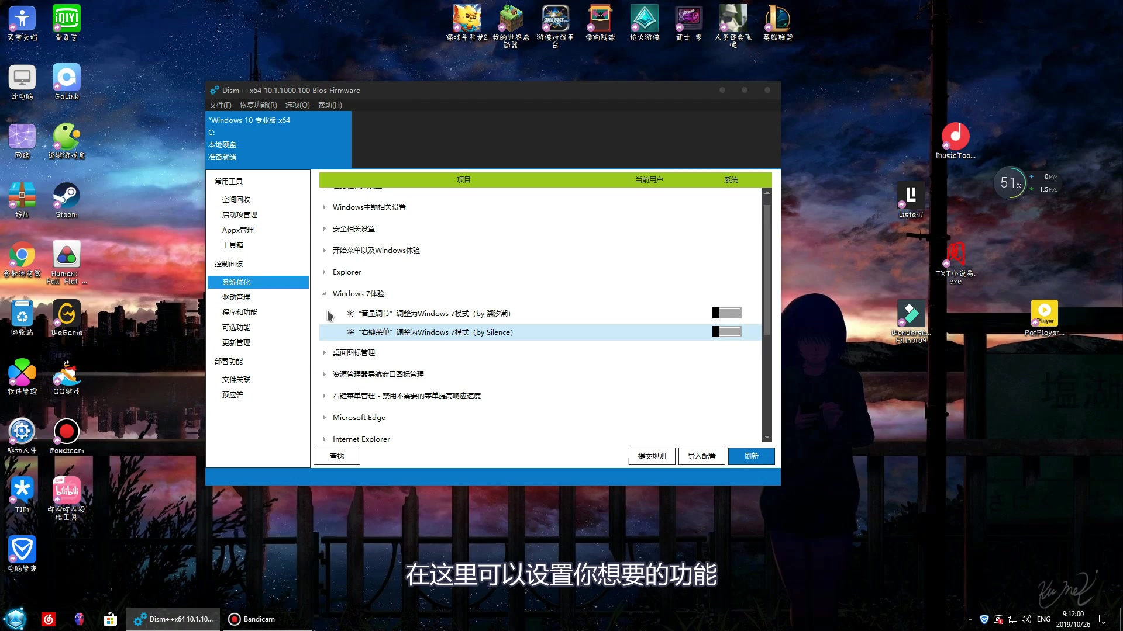Open the Microsoft Store taskbar icon

(x=110, y=619)
